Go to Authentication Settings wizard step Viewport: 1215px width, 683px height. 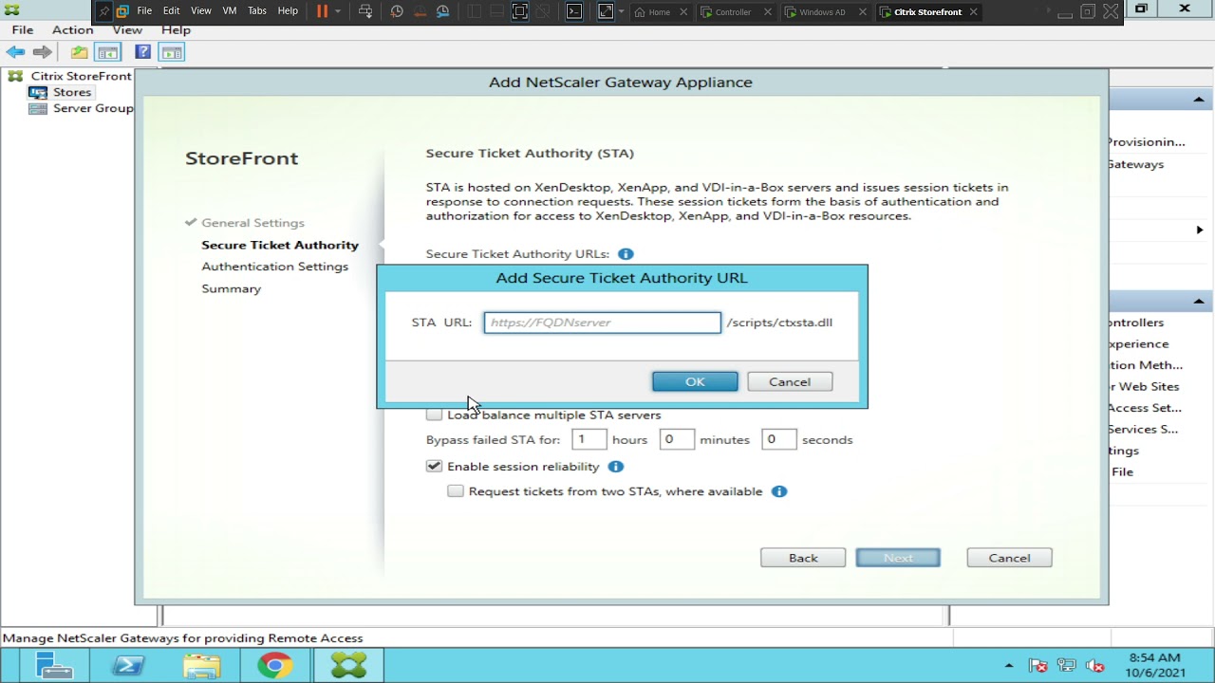[274, 267]
